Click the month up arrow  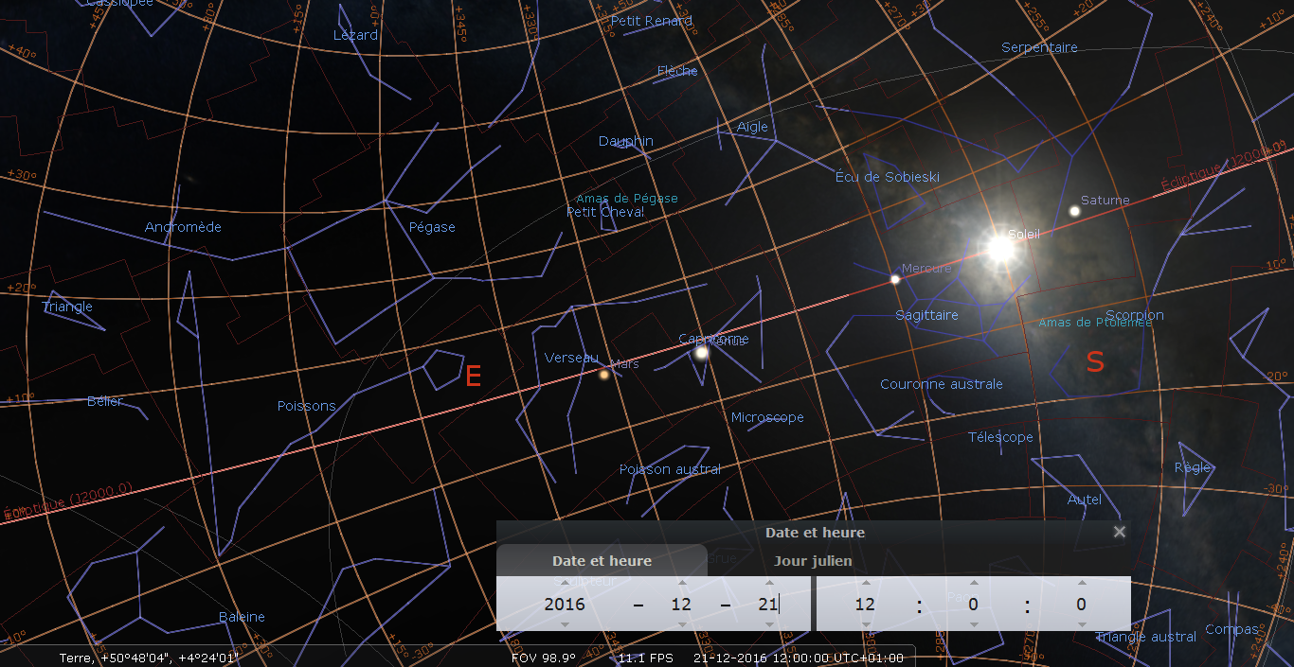click(681, 583)
